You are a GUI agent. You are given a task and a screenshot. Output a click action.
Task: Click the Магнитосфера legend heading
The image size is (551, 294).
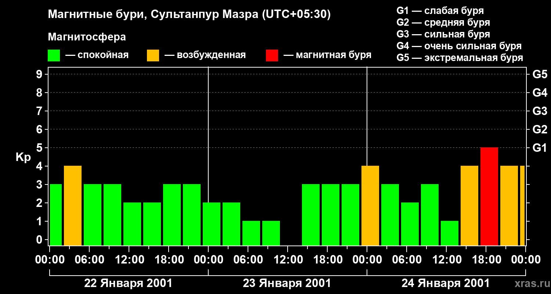pos(87,37)
